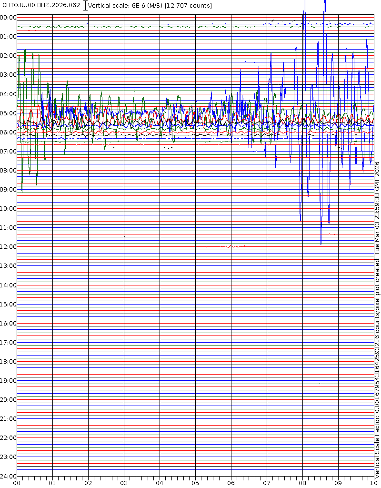Click the vertical scale bar symbol in header
The width and height of the screenshot is (381, 488).
pyautogui.click(x=86, y=6)
